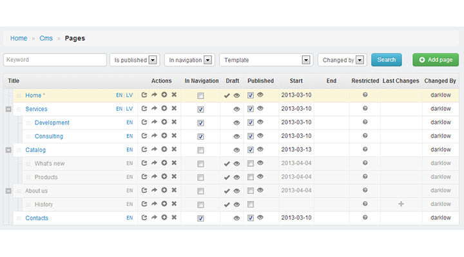Click the Search button

click(387, 60)
